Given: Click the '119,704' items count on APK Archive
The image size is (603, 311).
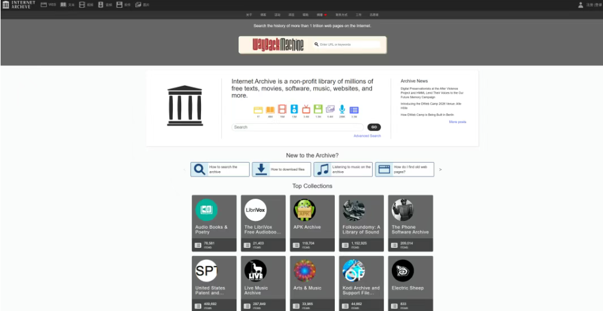Looking at the screenshot, I should point(308,243).
